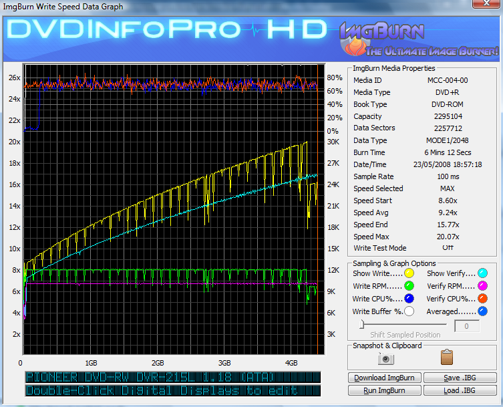Toggle the yellow Show Write indicator
Viewport: 503px width, 407px height.
click(409, 273)
